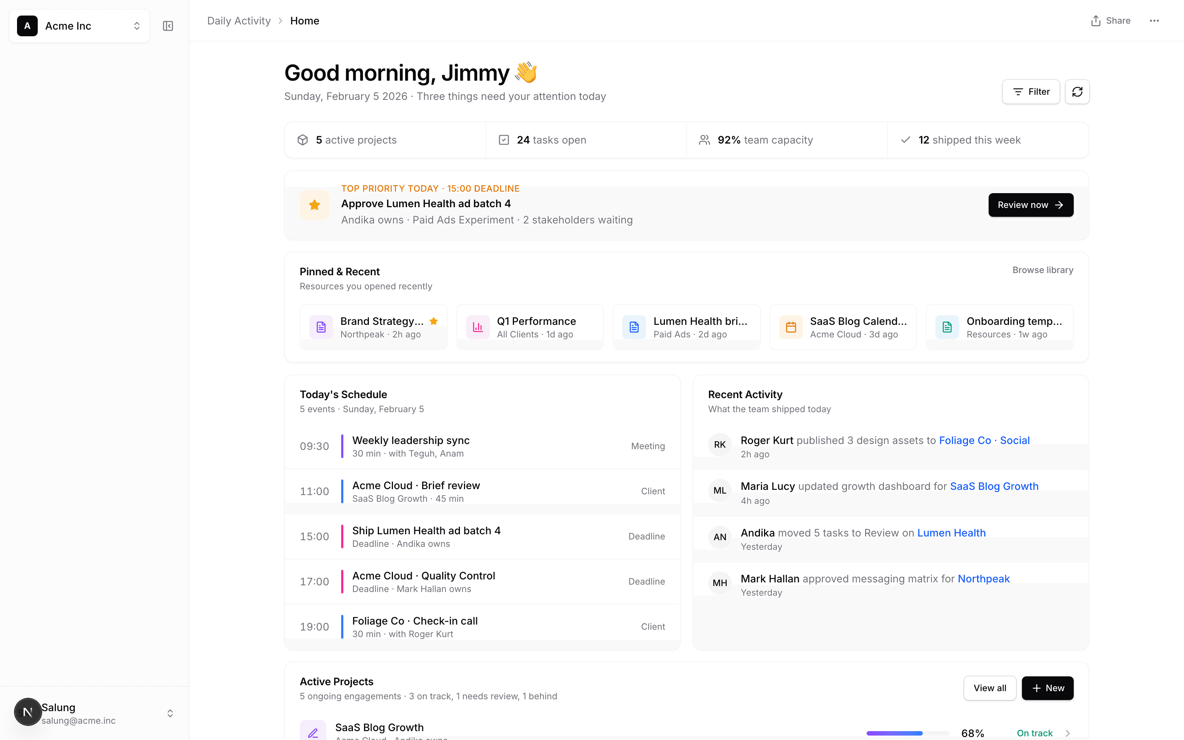
Task: Follow the Lumen Health activity link
Action: 951,533
